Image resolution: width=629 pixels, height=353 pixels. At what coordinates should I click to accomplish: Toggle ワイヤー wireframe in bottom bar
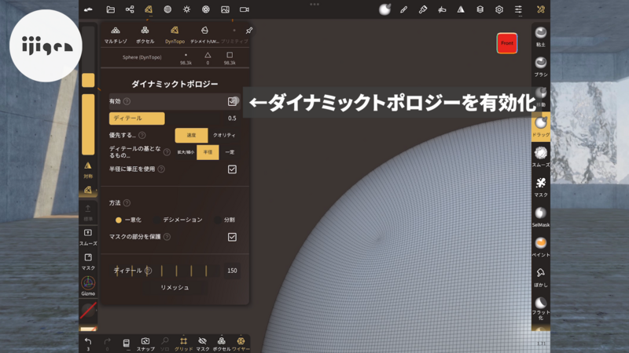tap(241, 344)
